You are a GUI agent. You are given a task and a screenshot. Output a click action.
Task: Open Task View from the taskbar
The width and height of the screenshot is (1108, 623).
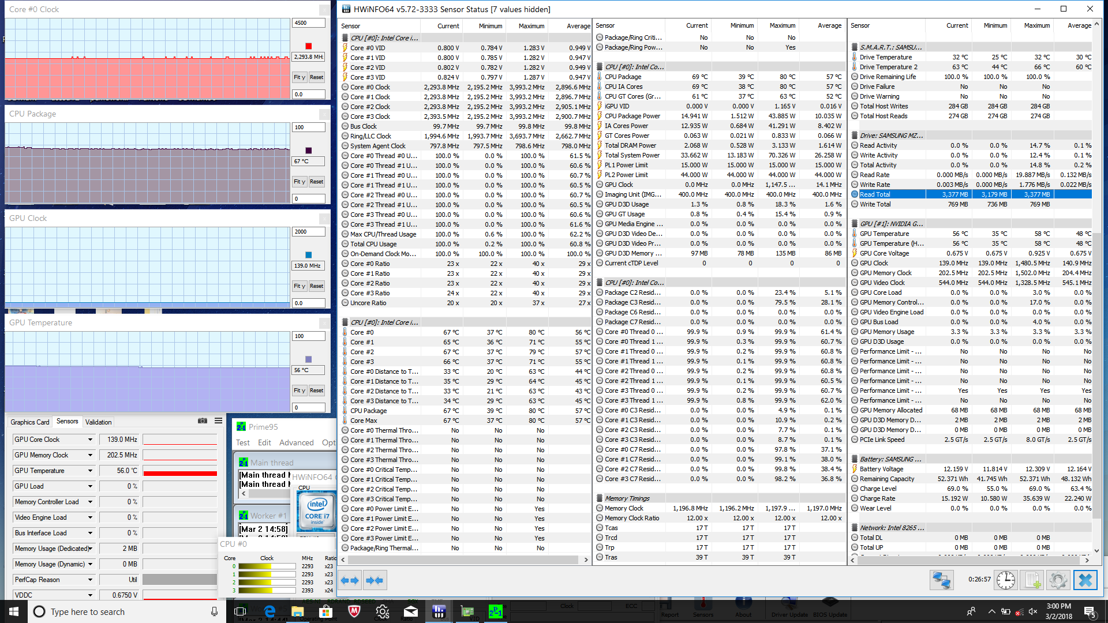point(240,611)
